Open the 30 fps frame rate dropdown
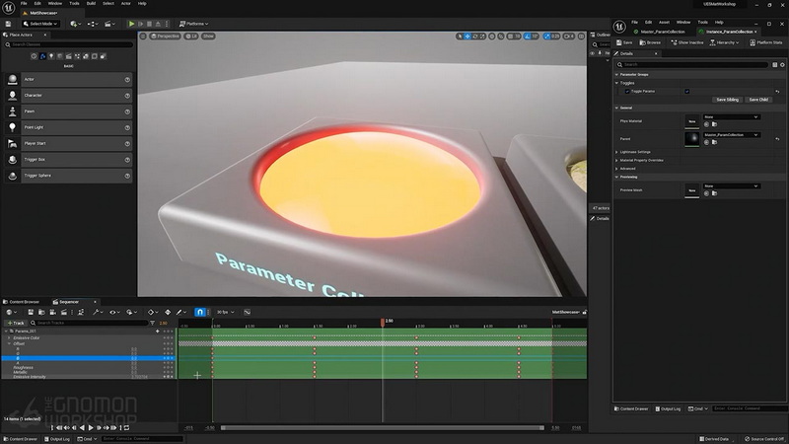This screenshot has width=789, height=444. pos(226,312)
